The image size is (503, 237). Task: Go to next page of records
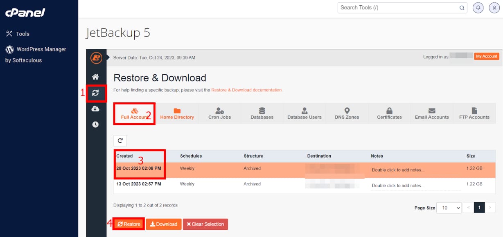tap(490, 208)
